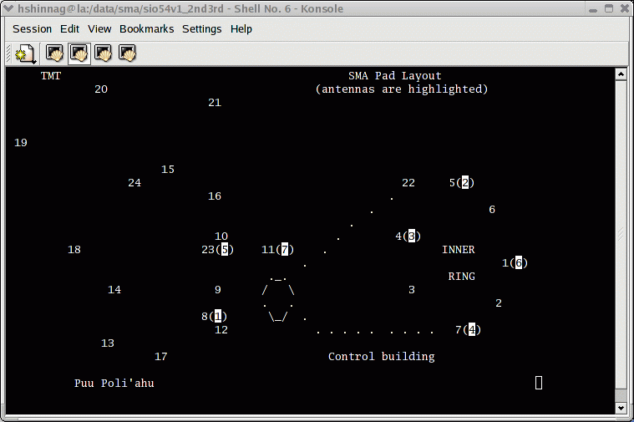Click the 'SMA Pad Layout' heading text

click(395, 76)
